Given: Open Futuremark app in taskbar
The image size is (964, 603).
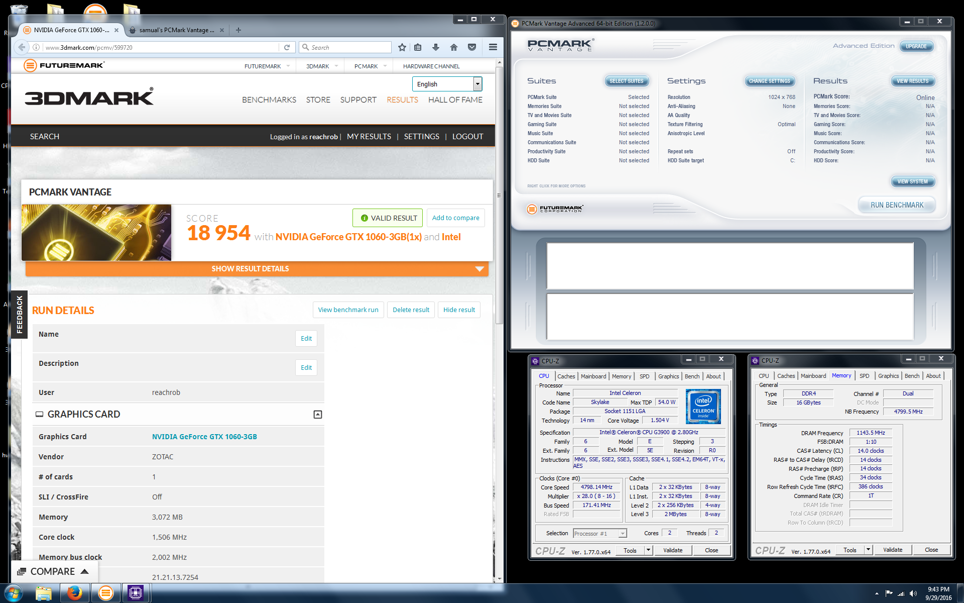Looking at the screenshot, I should 105,593.
